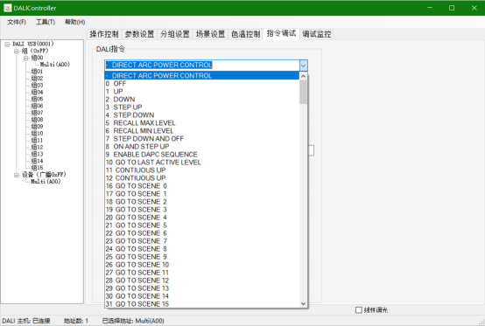485x326 pixels.
Task: Click the dropdown list scroll down arrow
Action: tap(303, 304)
